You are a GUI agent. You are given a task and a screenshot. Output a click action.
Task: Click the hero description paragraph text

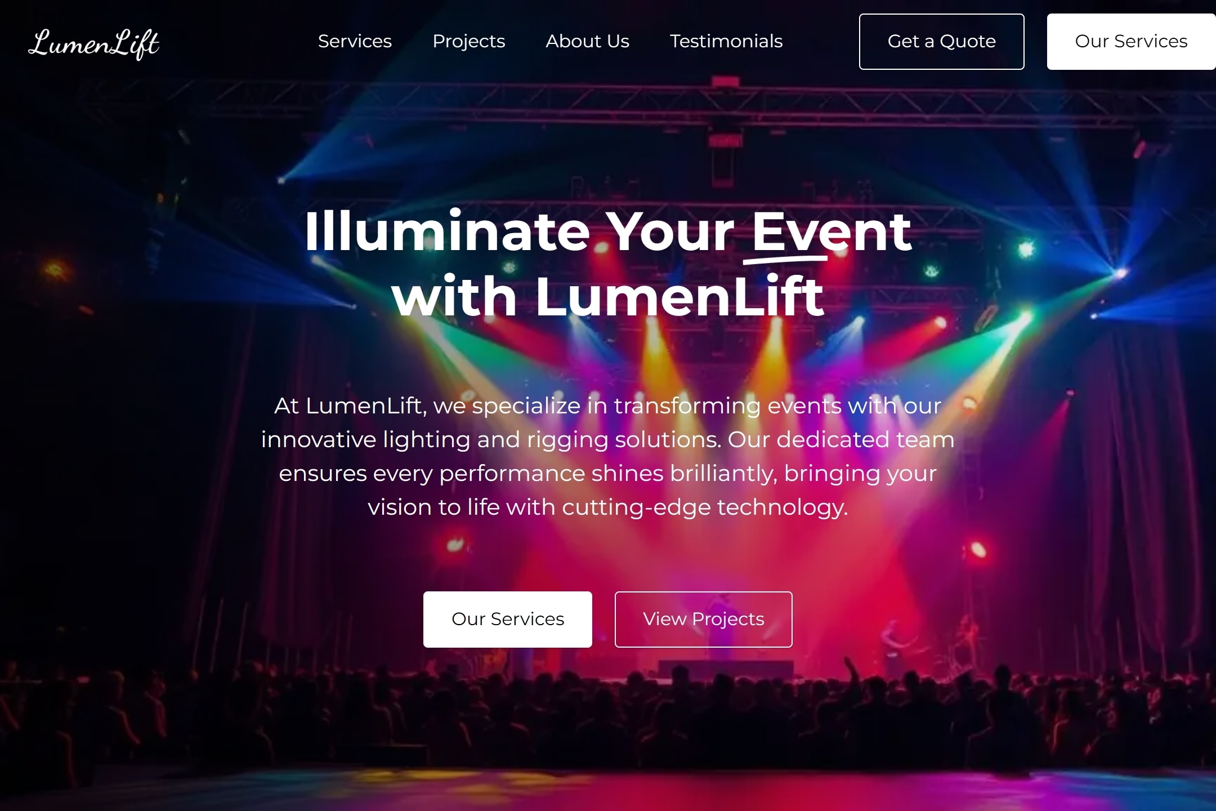608,456
